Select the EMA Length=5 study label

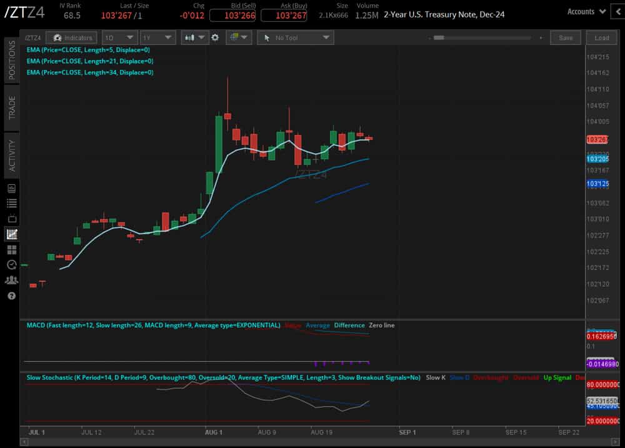coord(88,50)
